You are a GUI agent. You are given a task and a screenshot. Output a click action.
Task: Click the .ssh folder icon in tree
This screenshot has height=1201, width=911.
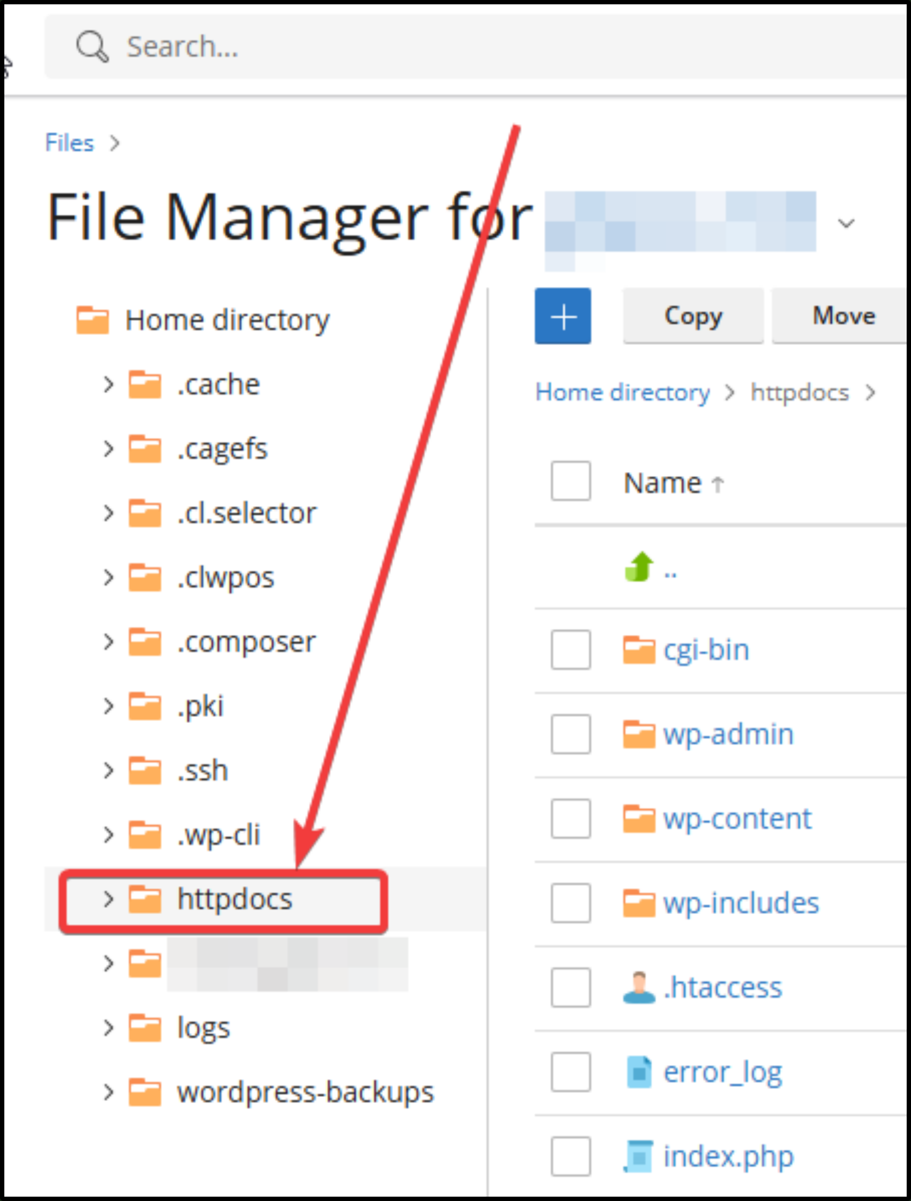(144, 770)
